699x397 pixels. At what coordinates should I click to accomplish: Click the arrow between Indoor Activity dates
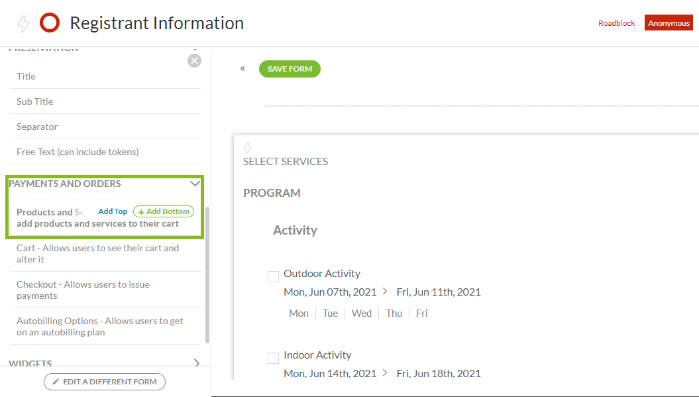[x=386, y=372]
